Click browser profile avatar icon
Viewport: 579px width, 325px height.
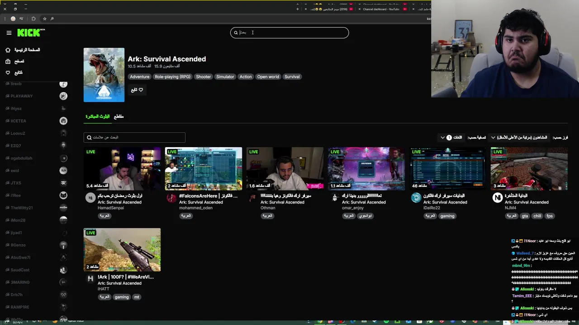pyautogui.click(x=13, y=19)
